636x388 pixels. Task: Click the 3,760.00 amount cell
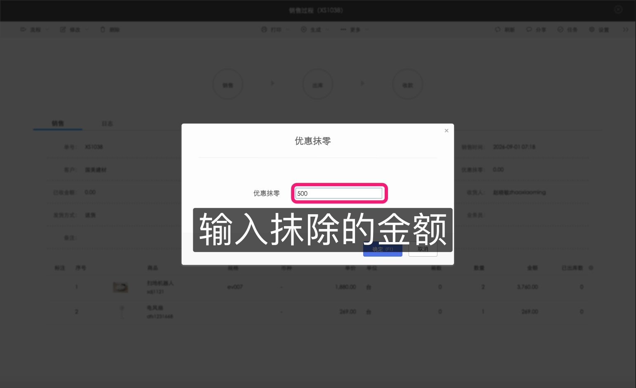tap(527, 287)
